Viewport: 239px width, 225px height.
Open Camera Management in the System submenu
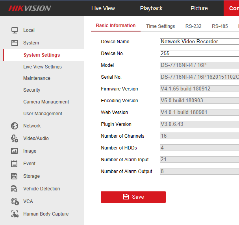pyautogui.click(x=46, y=102)
